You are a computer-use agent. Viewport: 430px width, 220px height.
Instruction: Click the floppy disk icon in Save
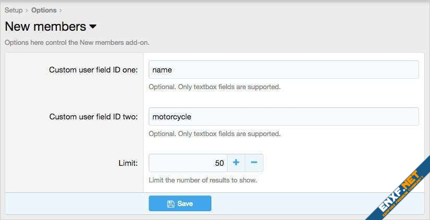[171, 204]
